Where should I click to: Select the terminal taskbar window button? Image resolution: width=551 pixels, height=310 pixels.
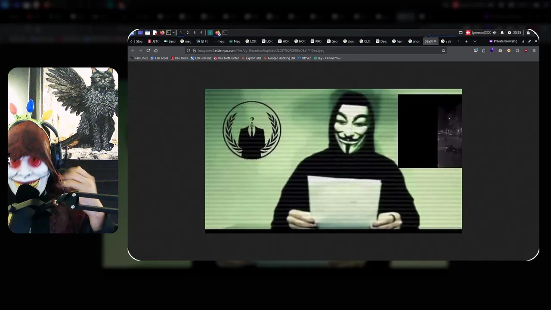pyautogui.click(x=225, y=33)
